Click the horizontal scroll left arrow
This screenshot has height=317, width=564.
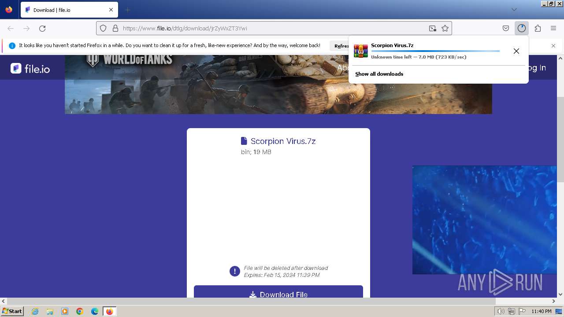tap(4, 301)
